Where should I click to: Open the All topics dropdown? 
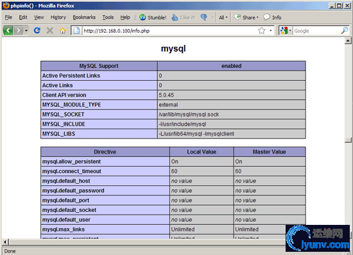click(x=223, y=17)
